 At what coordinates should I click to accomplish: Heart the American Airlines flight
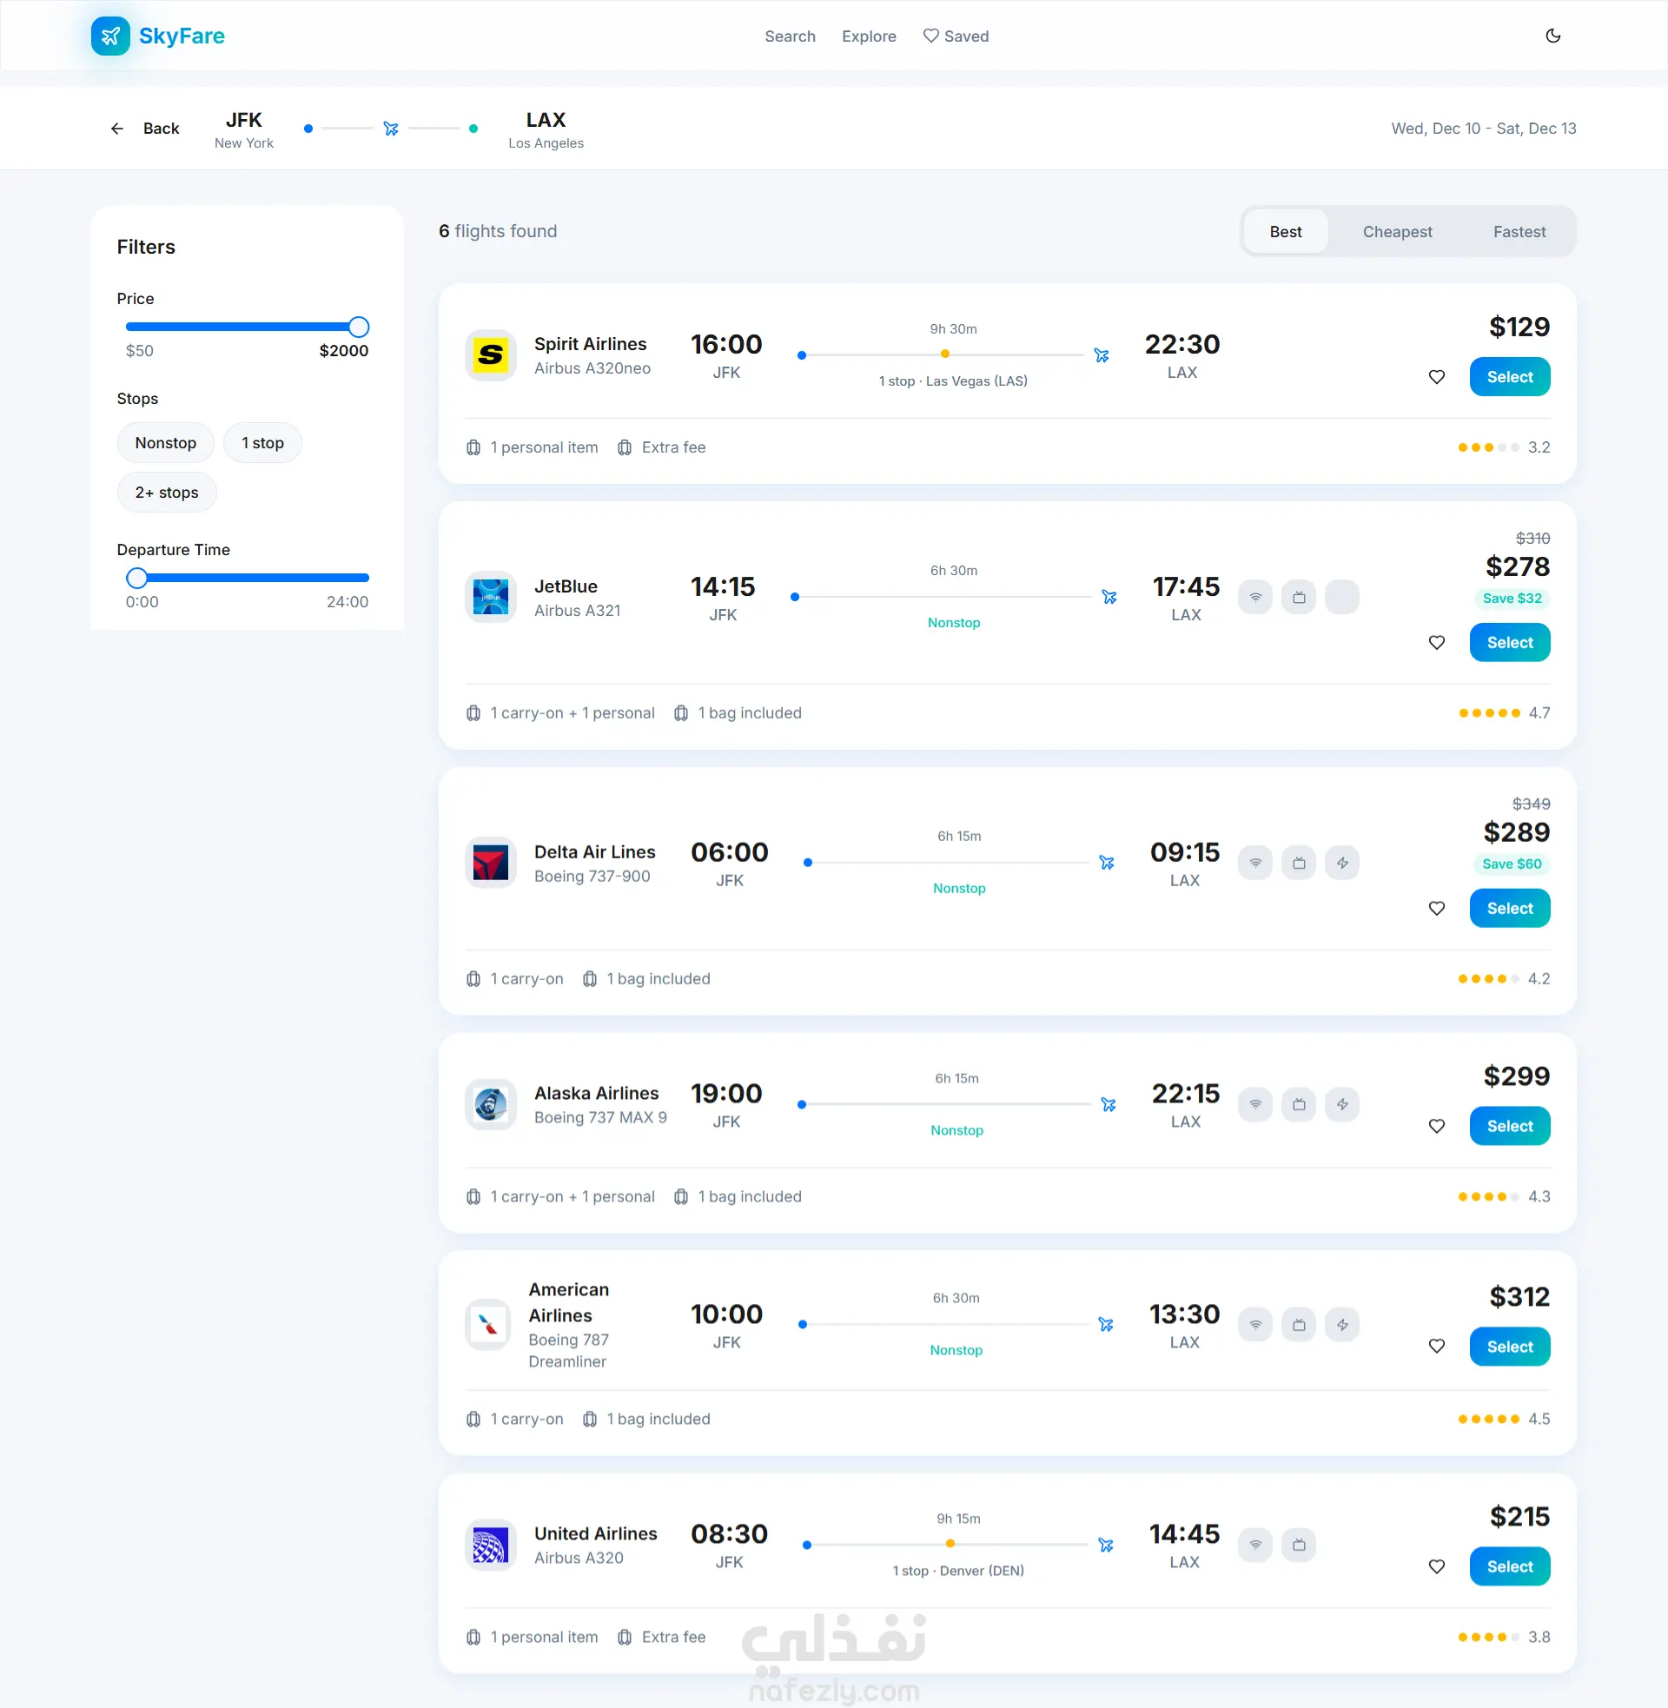point(1436,1347)
